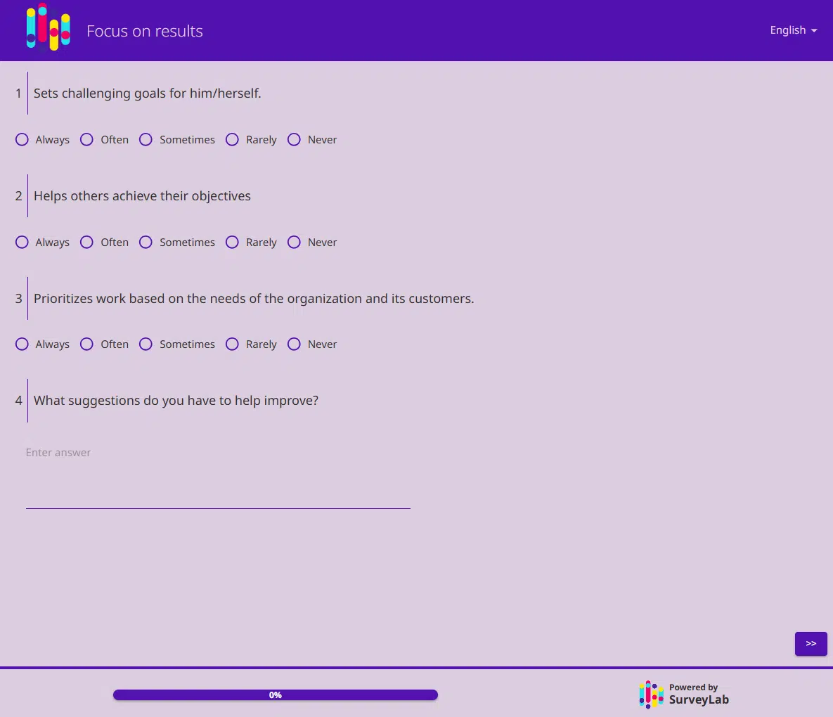Screen dimensions: 833x717
Task: Choose Always for question 2 helps others
Action: (x=22, y=243)
